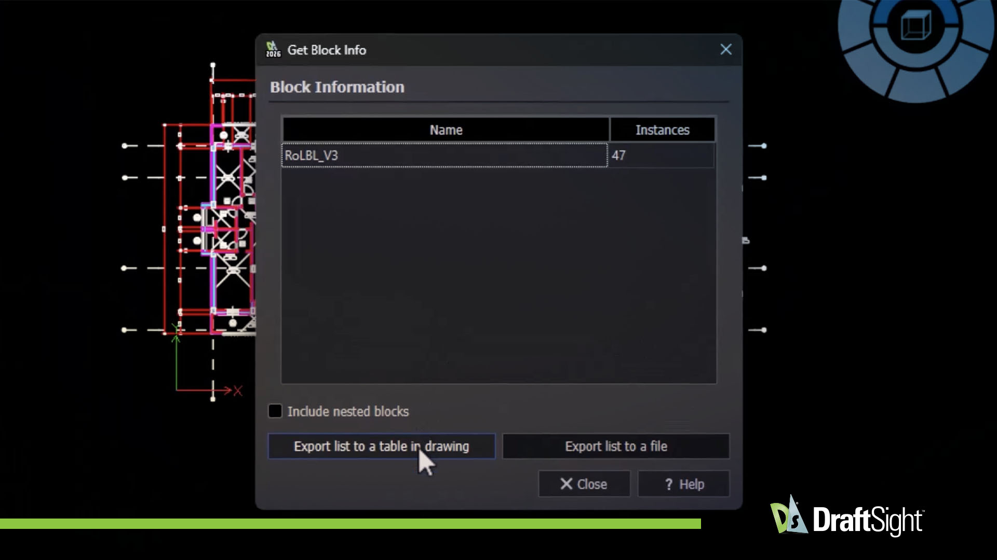This screenshot has width=997, height=560.
Task: Click the 3D cube icon in view wheel
Action: [x=916, y=25]
